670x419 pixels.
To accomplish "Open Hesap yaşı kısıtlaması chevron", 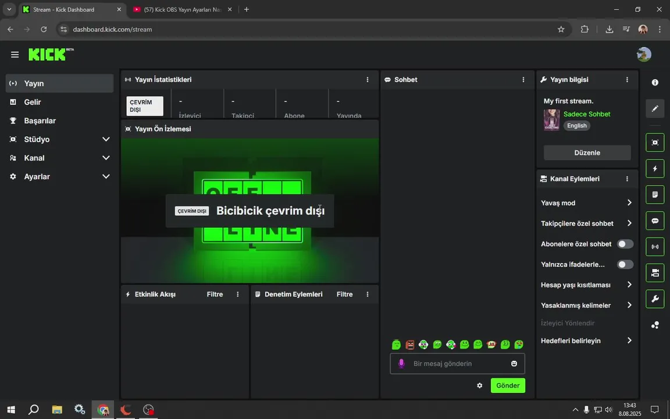I will (629, 285).
